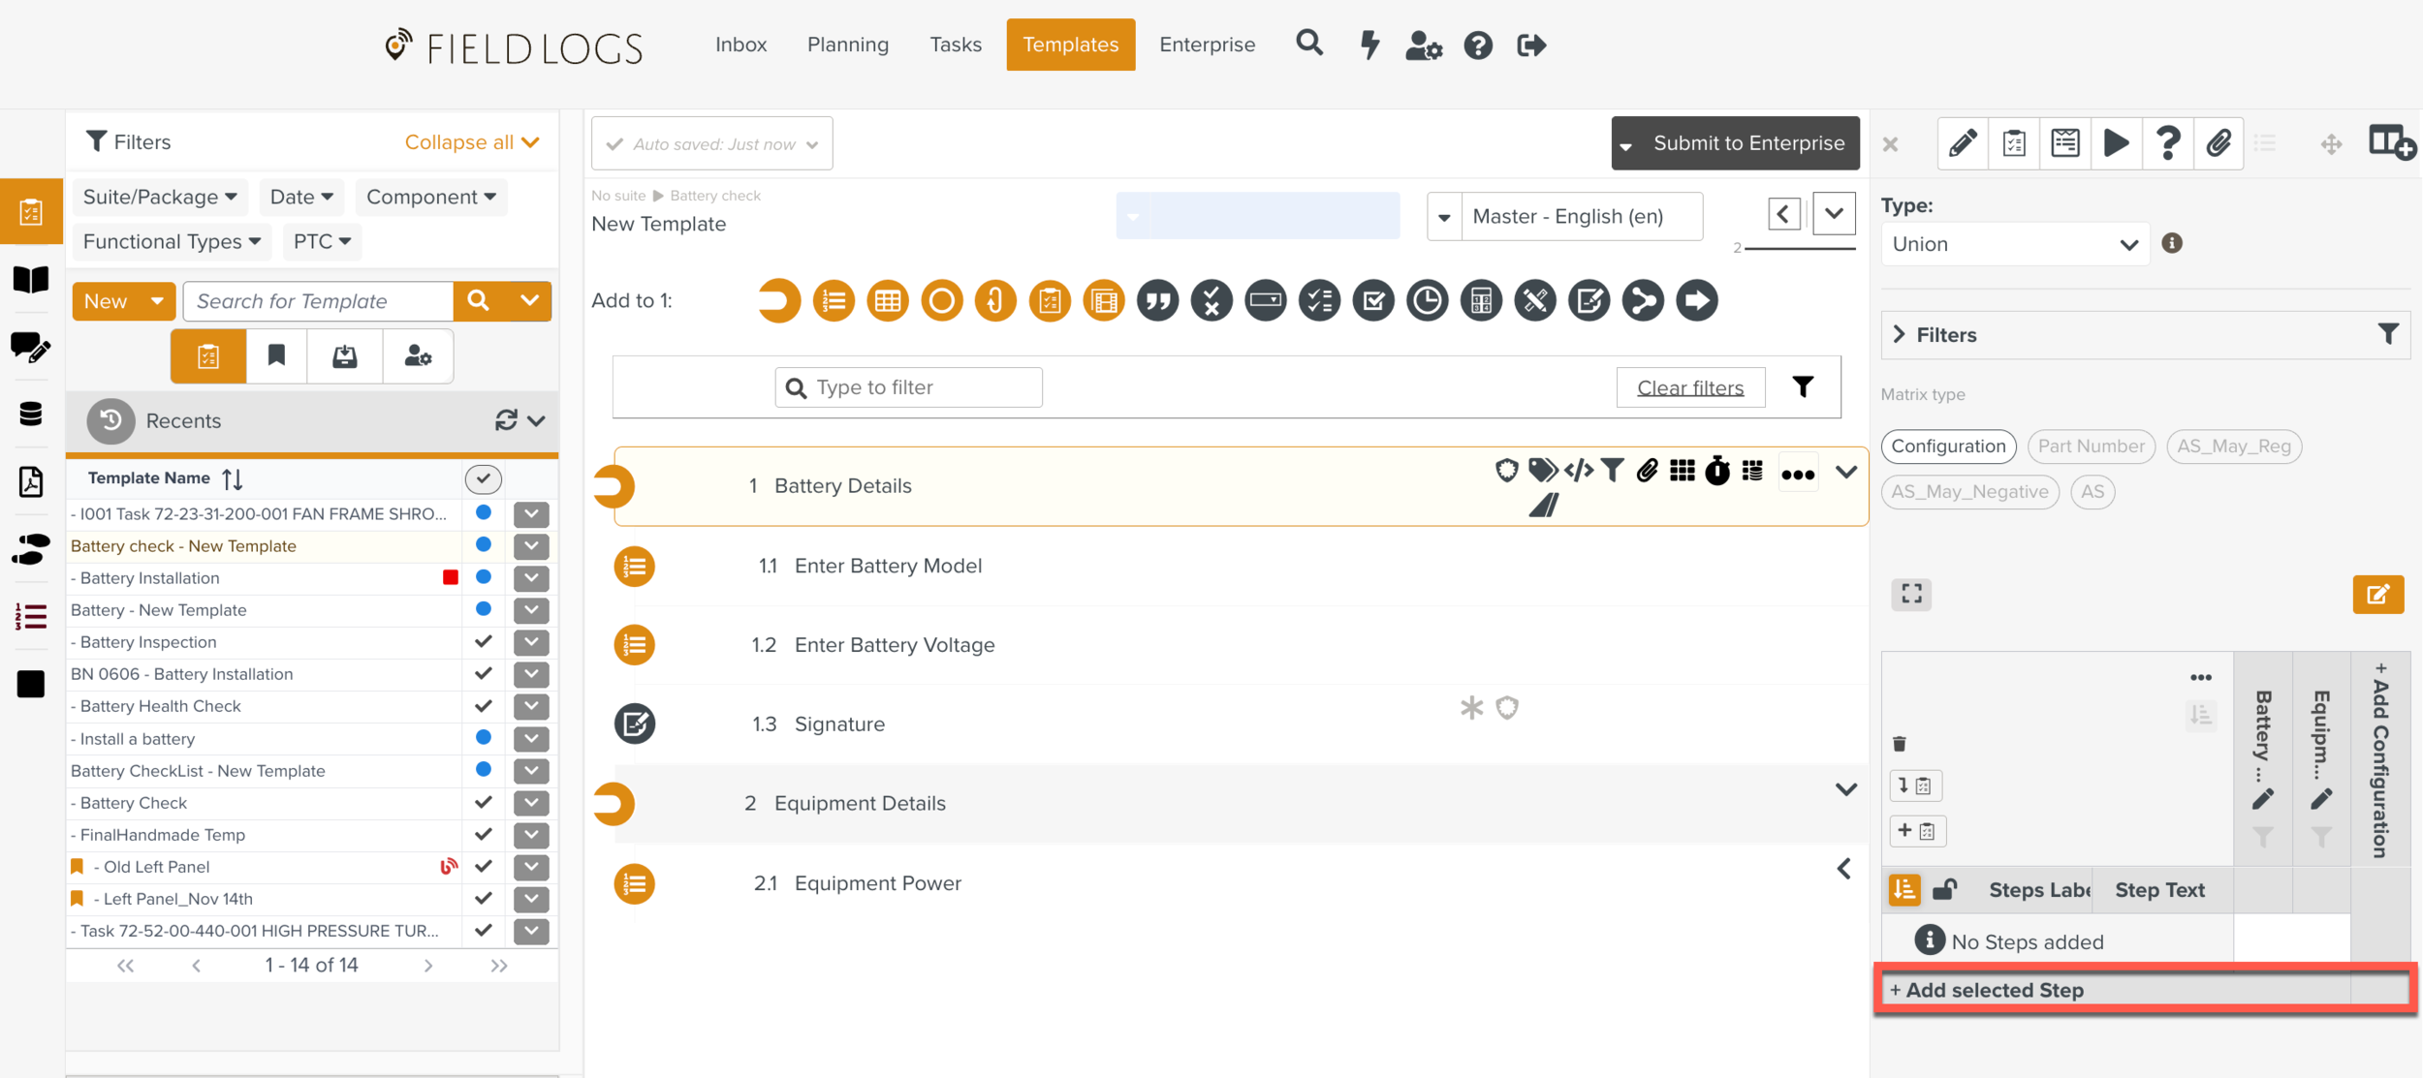
Task: Click the orange edit matrix button
Action: click(x=2377, y=594)
